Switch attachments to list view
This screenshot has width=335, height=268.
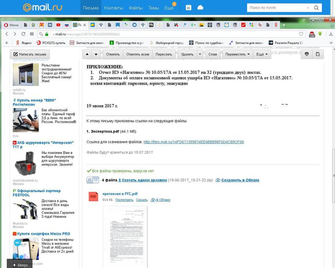pos(96,180)
